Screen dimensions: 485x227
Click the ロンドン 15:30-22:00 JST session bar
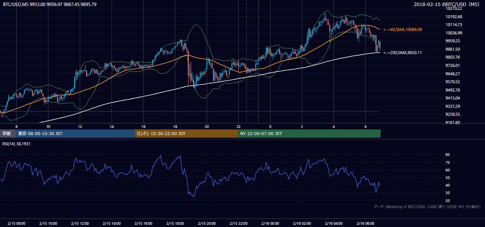pyautogui.click(x=186, y=134)
